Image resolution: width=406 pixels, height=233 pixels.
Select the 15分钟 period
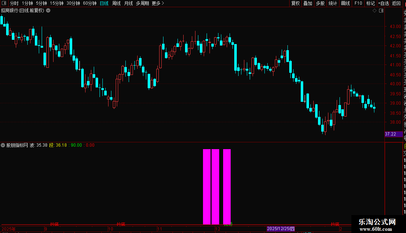point(57,3)
